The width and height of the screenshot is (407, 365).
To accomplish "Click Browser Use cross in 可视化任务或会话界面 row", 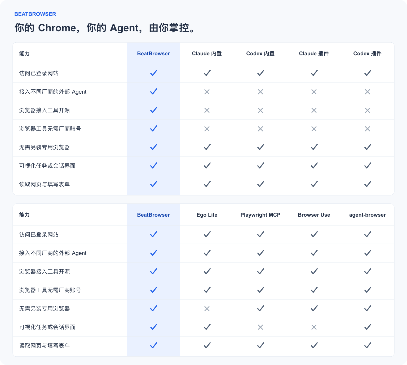I will 314,327.
